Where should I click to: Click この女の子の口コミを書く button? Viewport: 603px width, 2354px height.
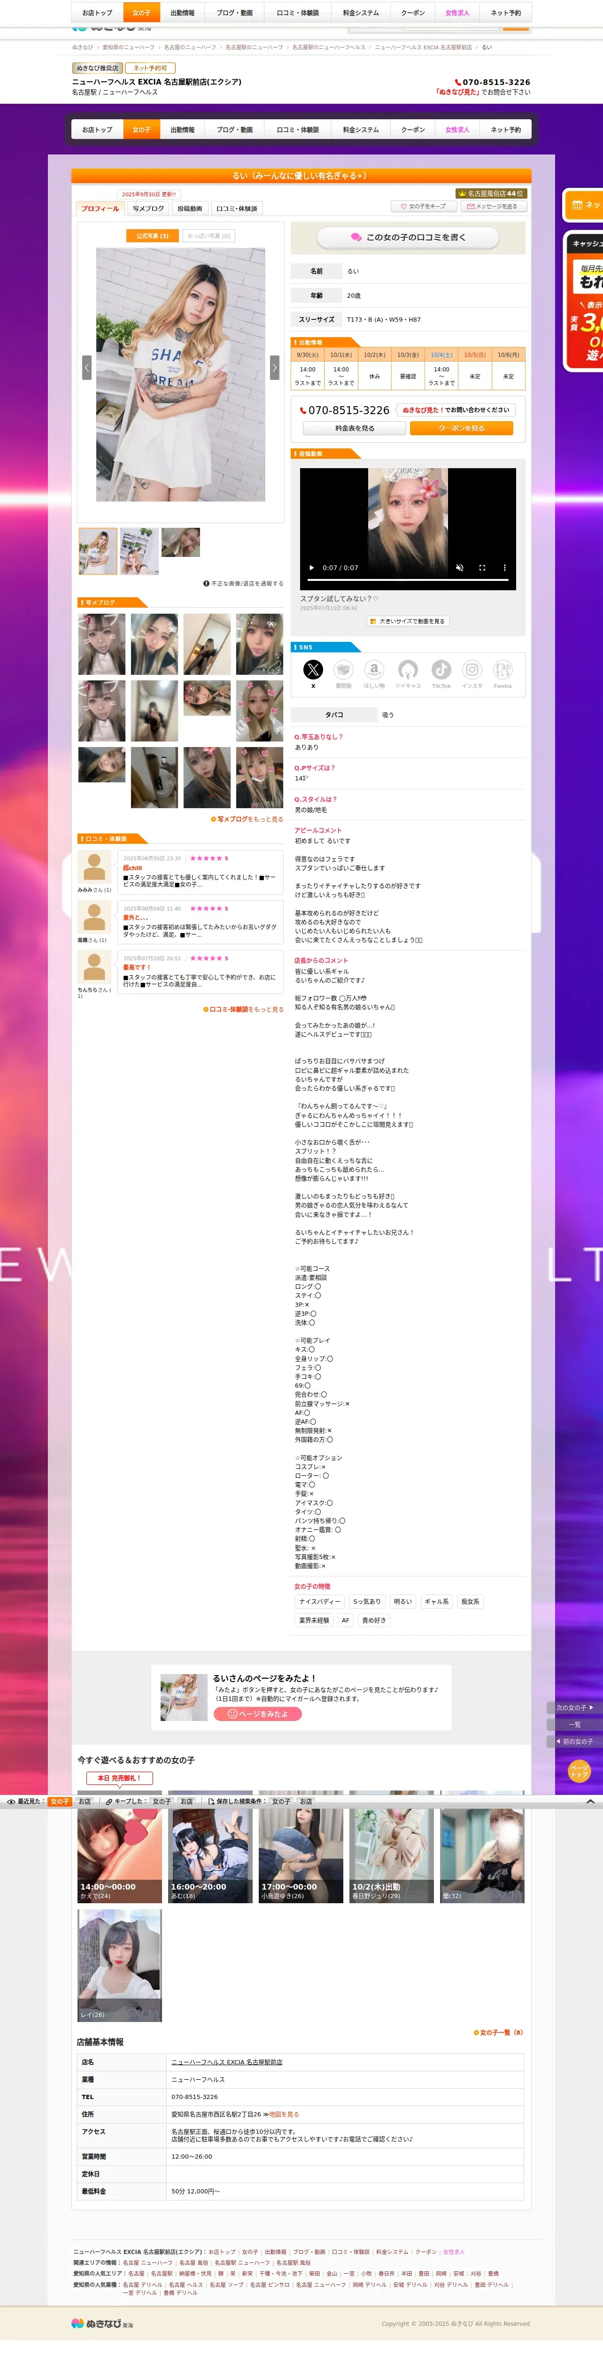(x=409, y=238)
